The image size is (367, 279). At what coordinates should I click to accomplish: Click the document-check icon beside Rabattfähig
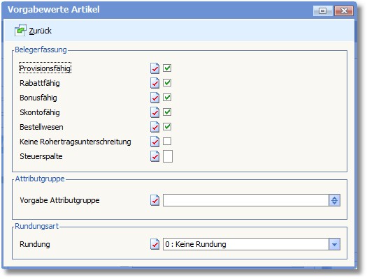point(154,83)
